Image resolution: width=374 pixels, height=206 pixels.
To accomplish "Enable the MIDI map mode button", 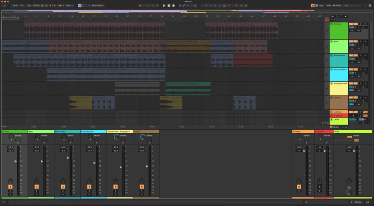I will click(x=329, y=5).
